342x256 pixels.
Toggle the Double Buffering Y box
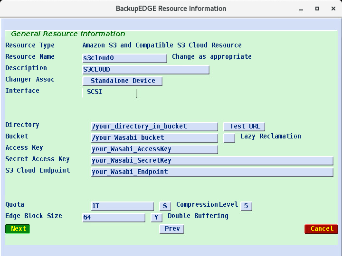(x=157, y=218)
